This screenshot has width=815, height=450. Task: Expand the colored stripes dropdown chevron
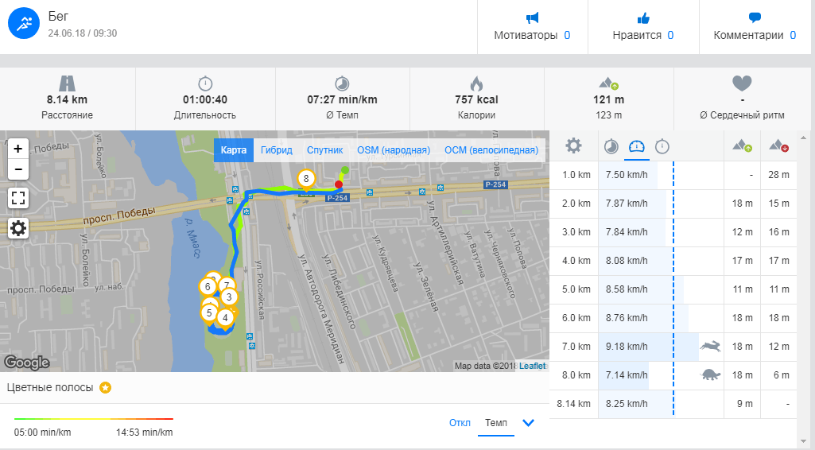click(528, 422)
